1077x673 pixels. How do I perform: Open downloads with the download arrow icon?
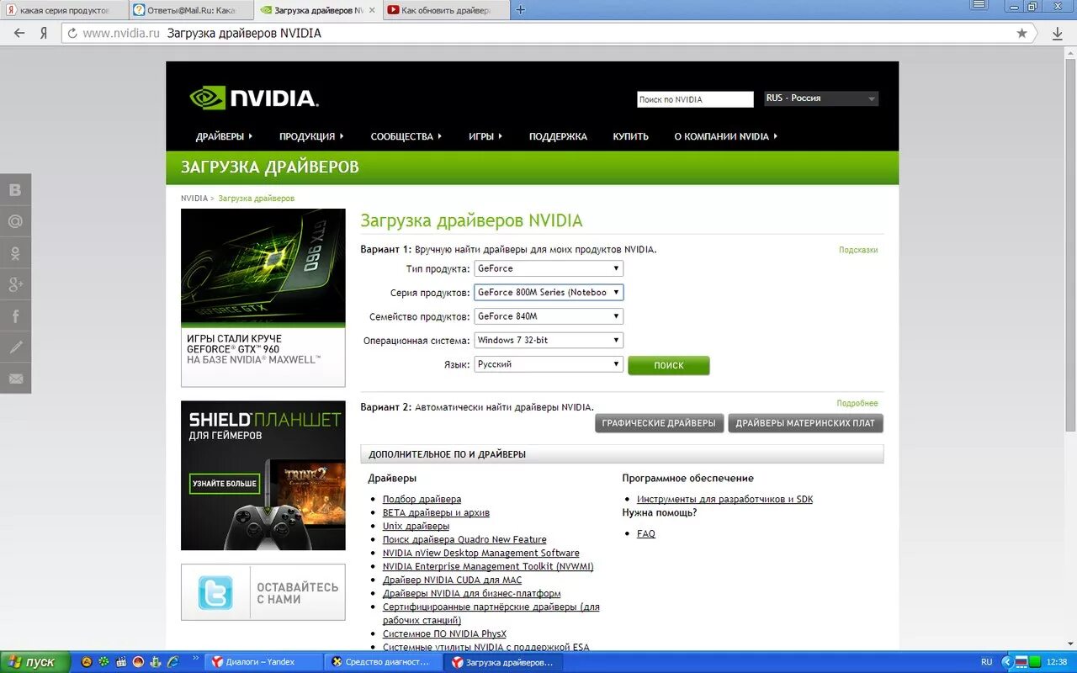[1058, 34]
